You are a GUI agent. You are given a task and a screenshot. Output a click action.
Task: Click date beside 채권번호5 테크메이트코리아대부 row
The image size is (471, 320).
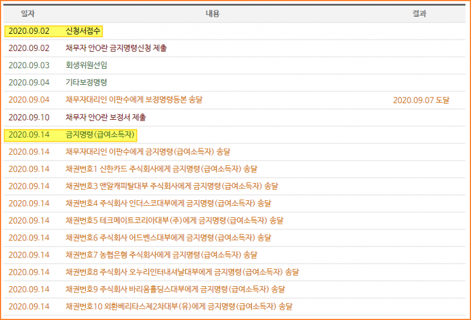pos(29,220)
